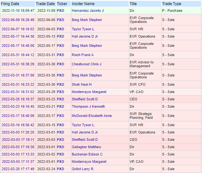Open insider Risch Frank A
Viewport: 202px width, 173px height.
83,55
